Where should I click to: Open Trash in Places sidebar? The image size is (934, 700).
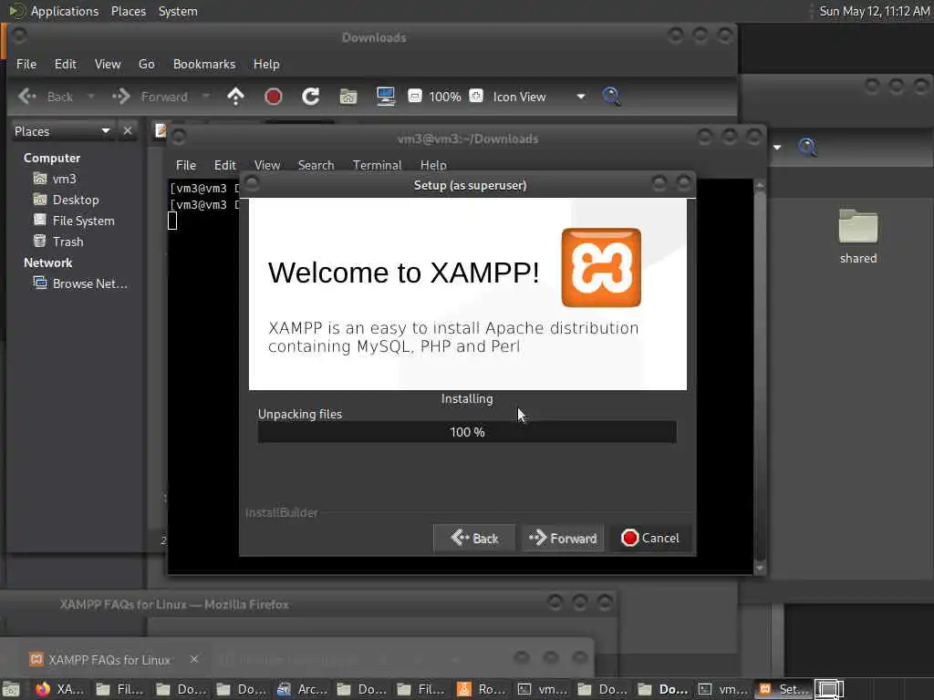tap(57, 241)
